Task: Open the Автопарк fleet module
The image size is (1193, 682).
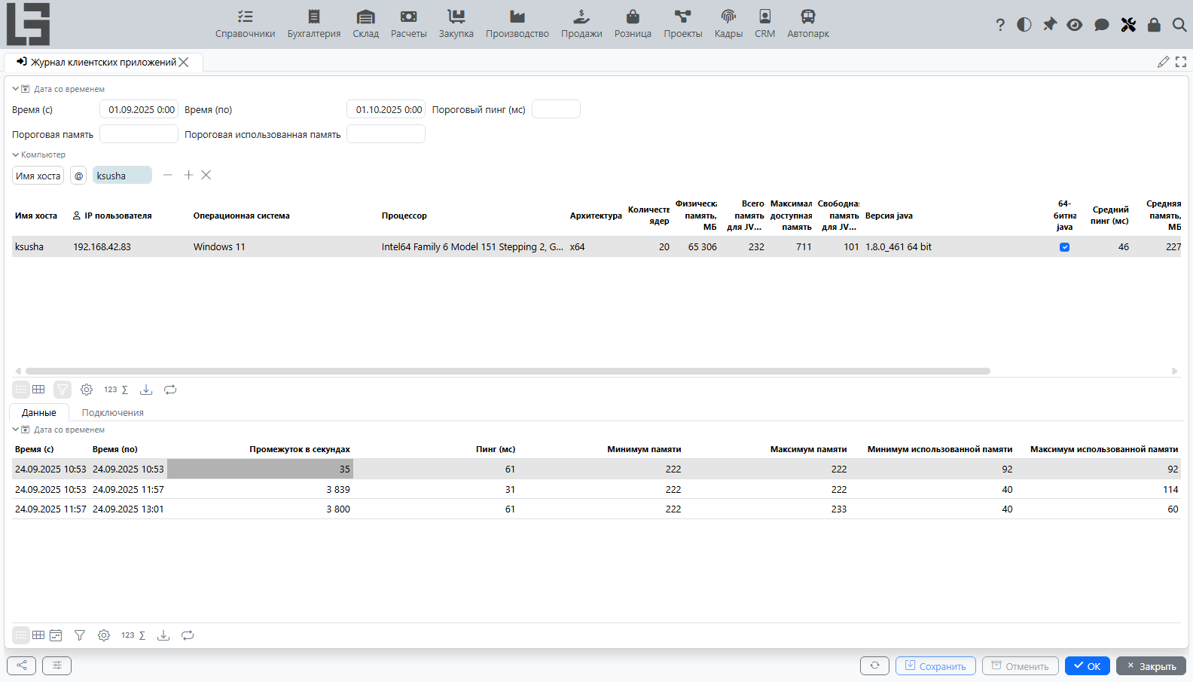Action: pos(808,24)
